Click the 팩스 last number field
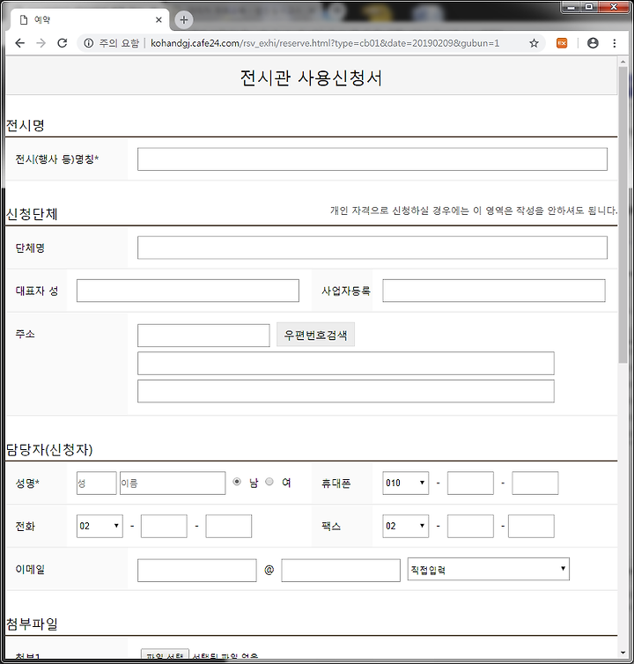The width and height of the screenshot is (634, 664). point(532,527)
